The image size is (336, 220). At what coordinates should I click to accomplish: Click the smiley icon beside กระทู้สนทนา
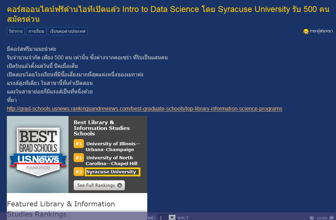306,31
